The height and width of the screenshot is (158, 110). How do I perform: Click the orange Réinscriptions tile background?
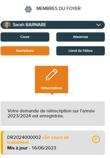coord(51,79)
